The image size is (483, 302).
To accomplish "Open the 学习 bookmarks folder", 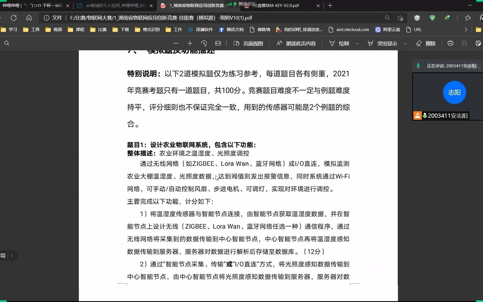I will click(x=9, y=30).
